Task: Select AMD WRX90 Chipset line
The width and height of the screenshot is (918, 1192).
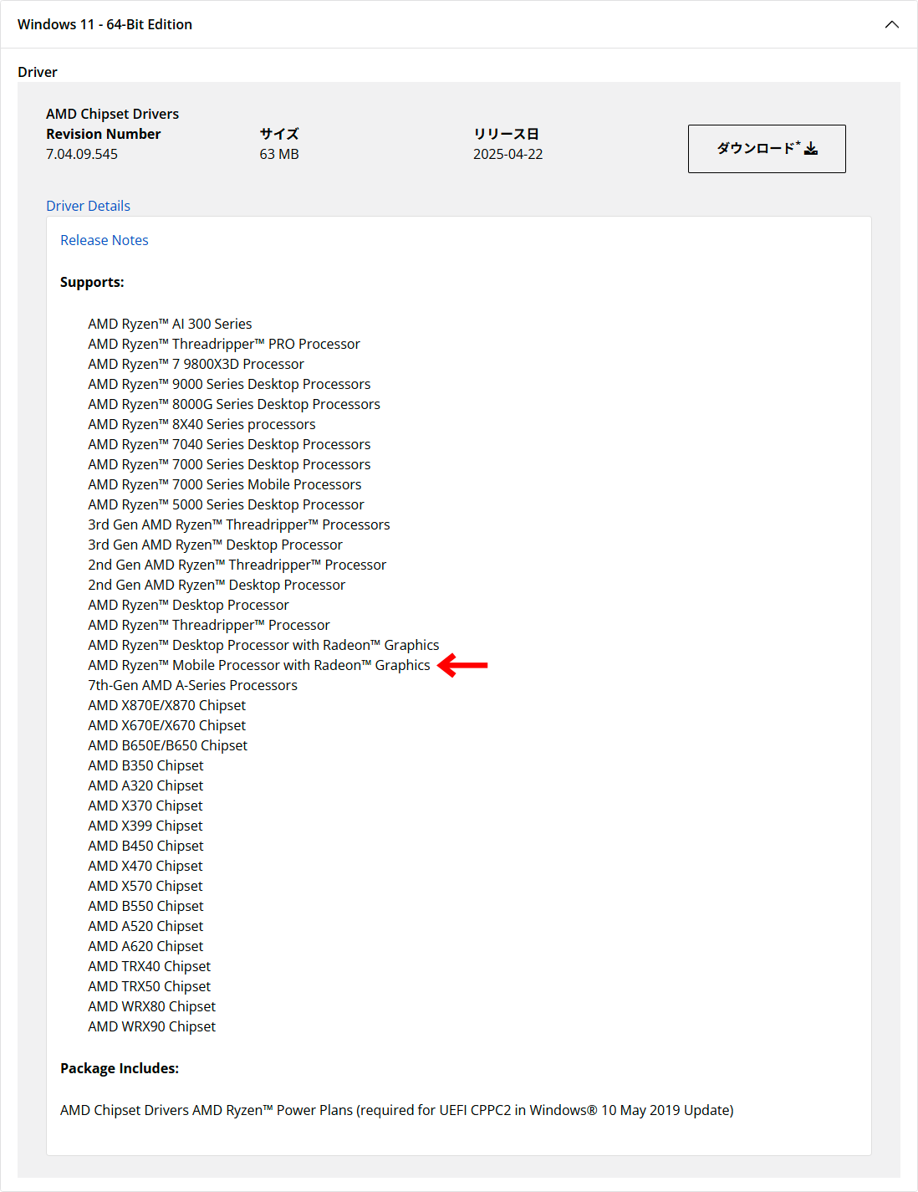Action: pos(152,1026)
